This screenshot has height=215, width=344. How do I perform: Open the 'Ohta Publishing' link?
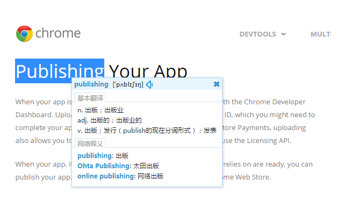[104, 166]
